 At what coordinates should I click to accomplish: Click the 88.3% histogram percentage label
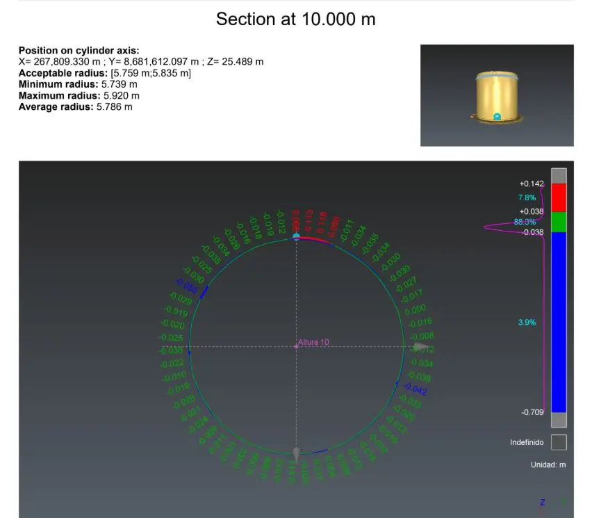click(525, 222)
